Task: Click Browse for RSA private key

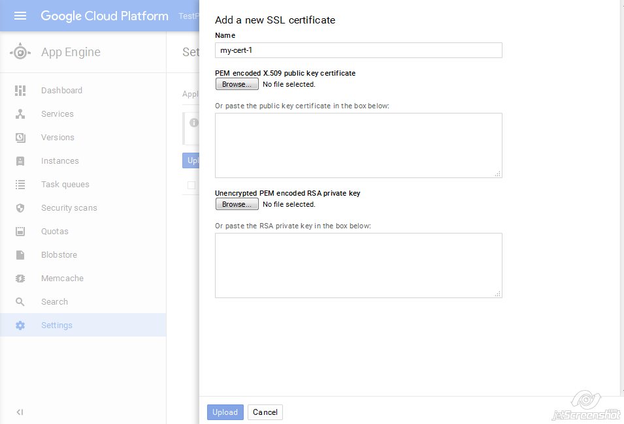Action: pyautogui.click(x=237, y=204)
